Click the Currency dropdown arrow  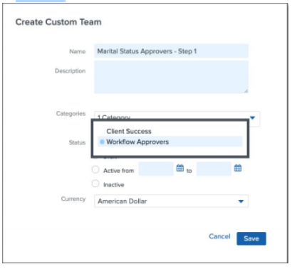241,201
